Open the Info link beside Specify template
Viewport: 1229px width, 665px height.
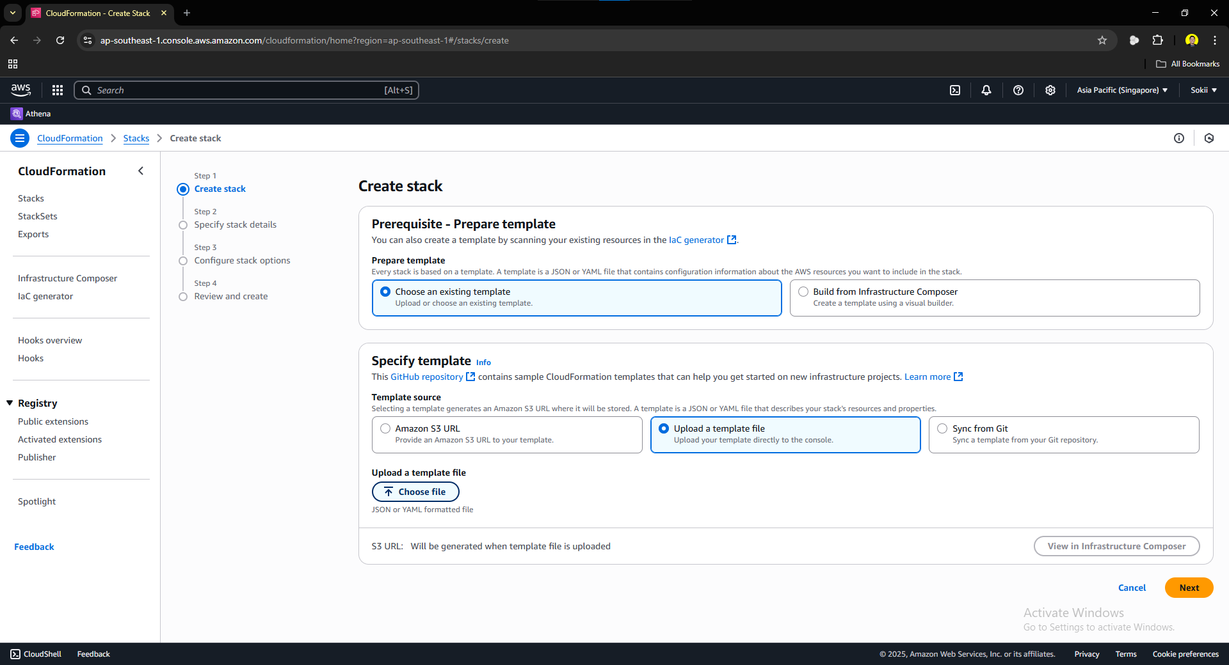pos(483,363)
